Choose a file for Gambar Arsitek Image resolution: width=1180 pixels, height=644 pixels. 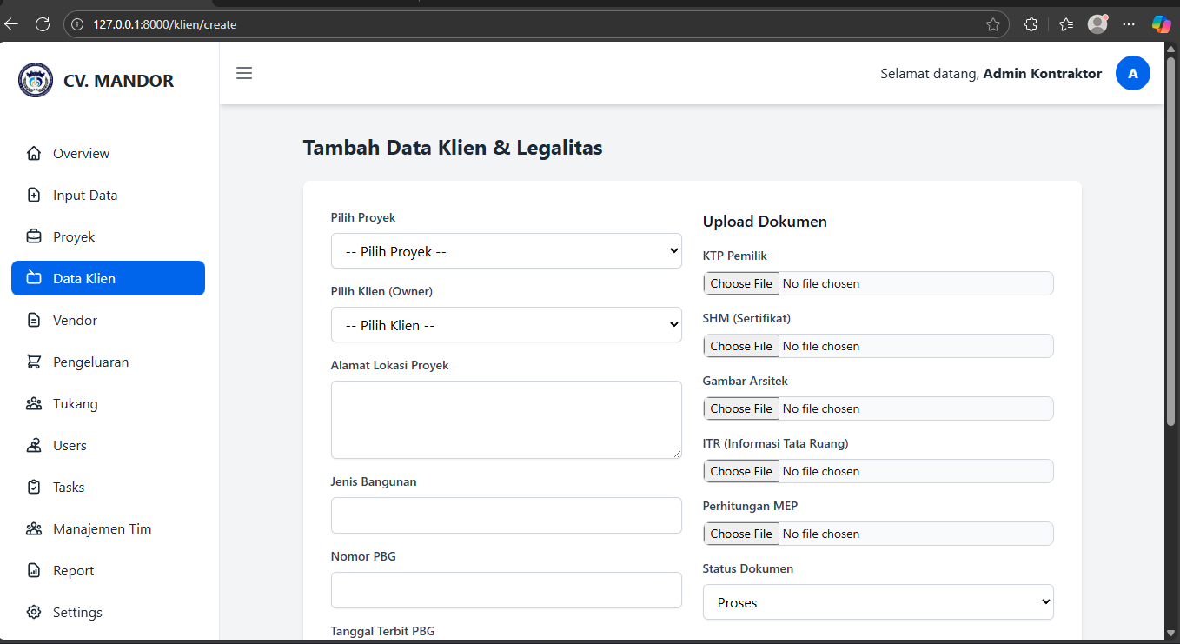tap(740, 408)
